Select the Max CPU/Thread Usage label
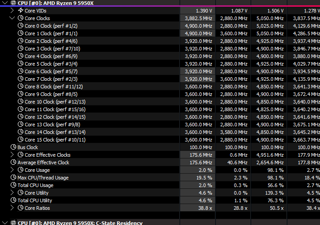 [43, 178]
